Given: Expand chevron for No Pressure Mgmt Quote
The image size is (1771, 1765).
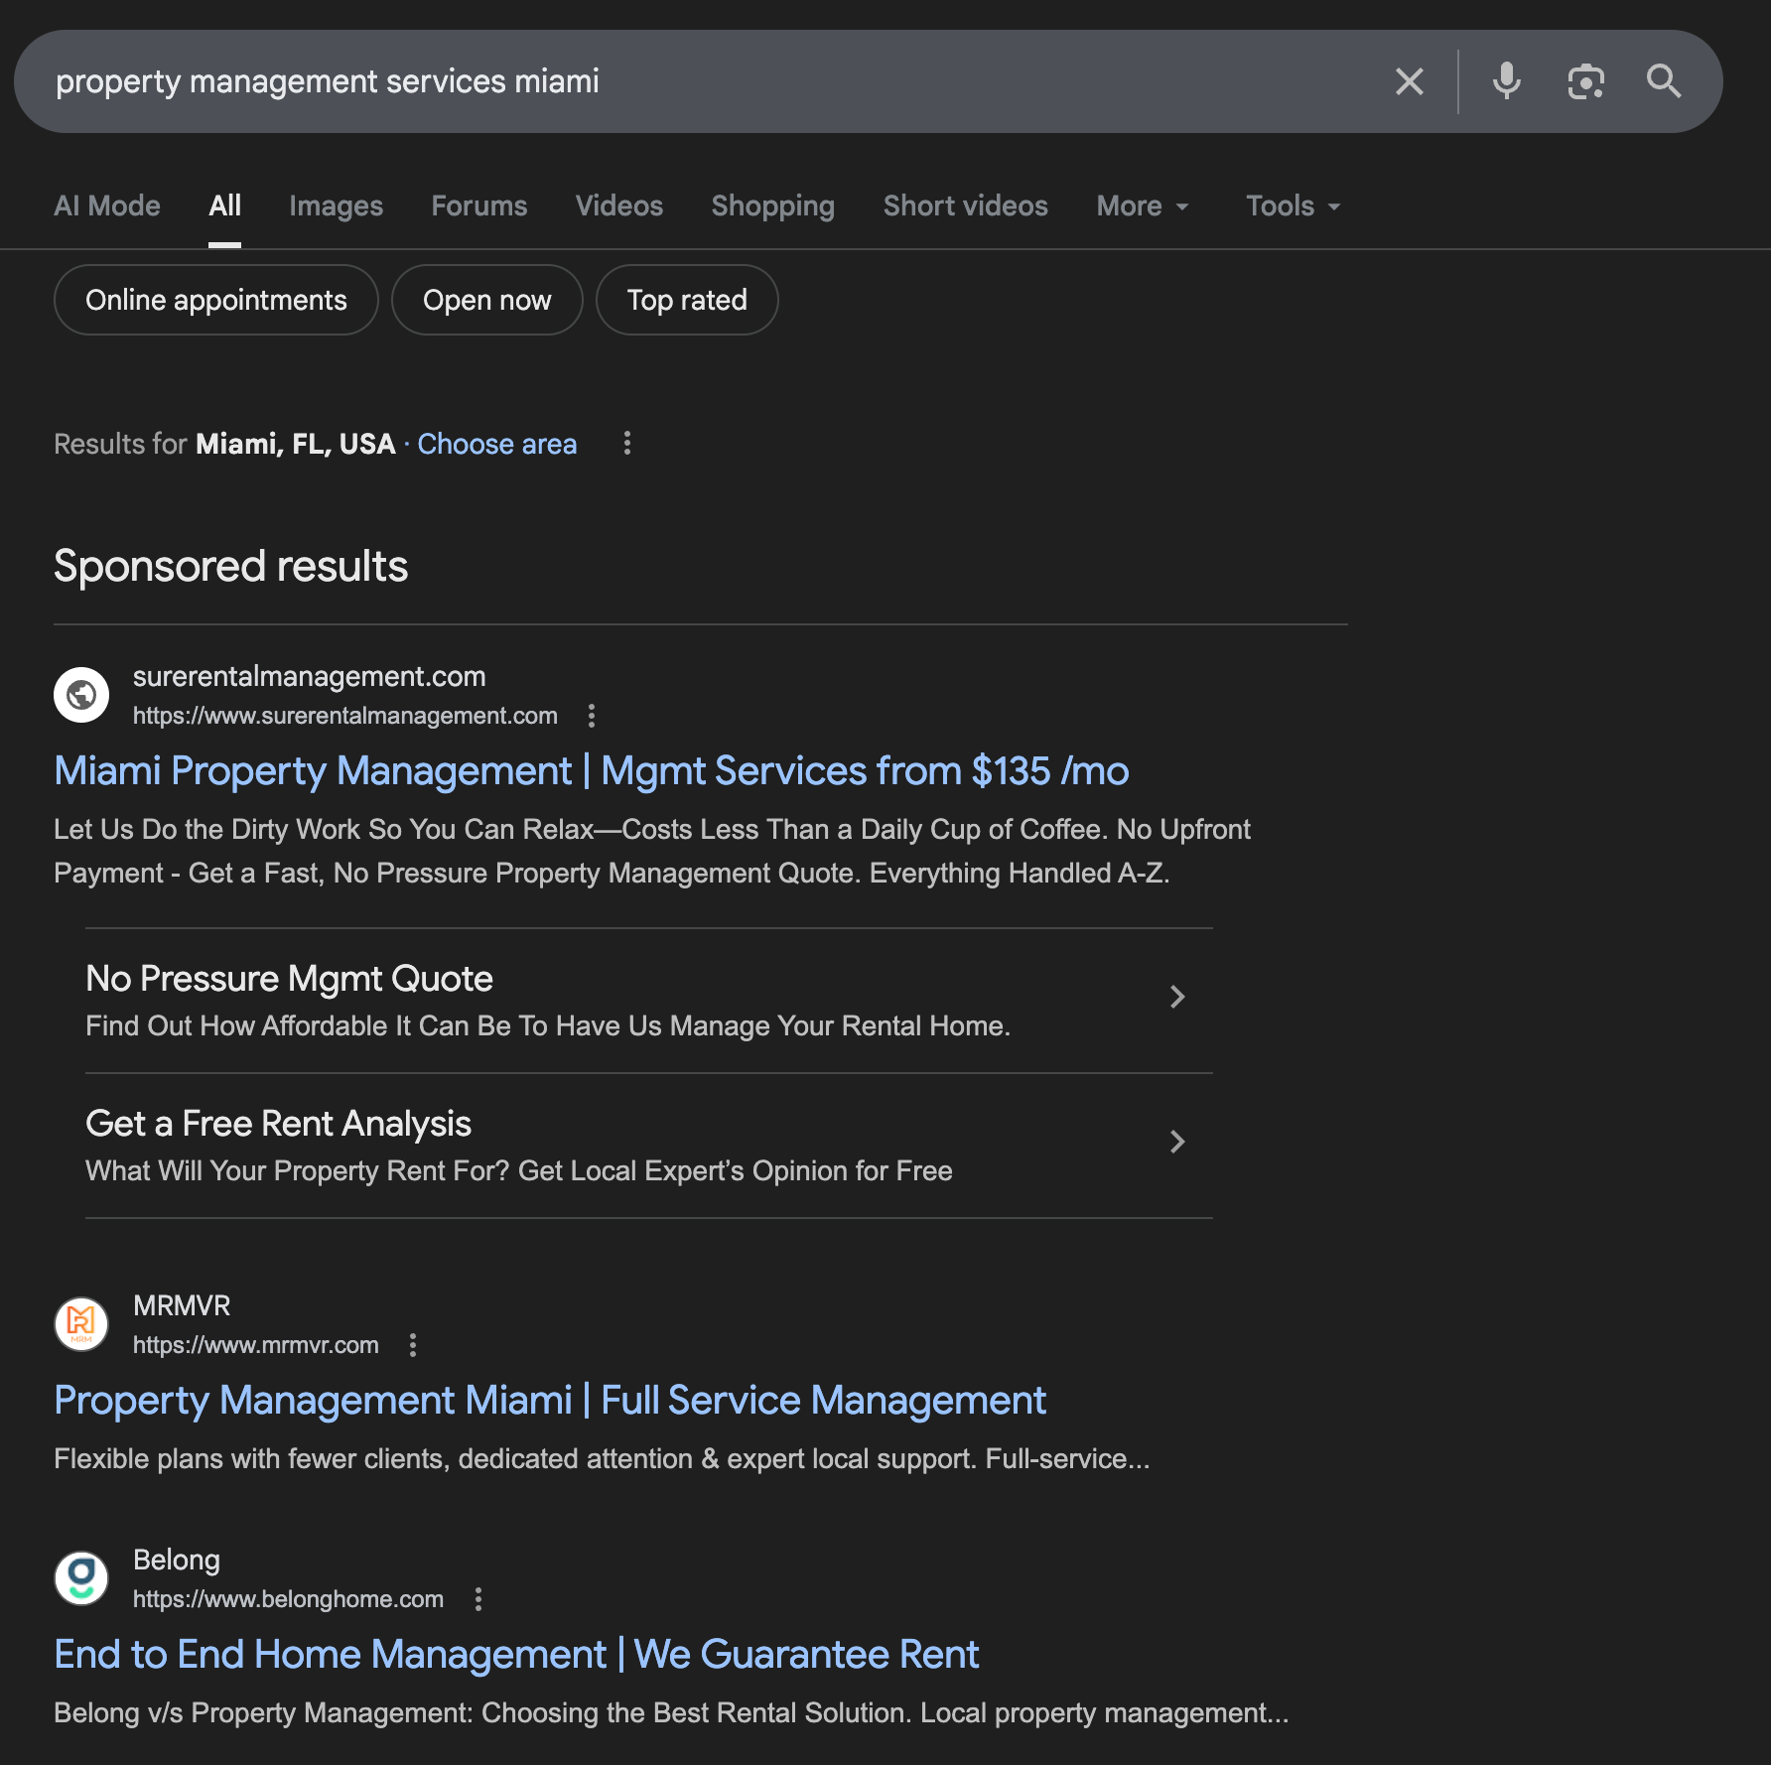Looking at the screenshot, I should tap(1177, 997).
